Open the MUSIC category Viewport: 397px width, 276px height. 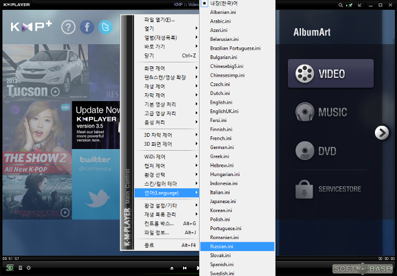click(331, 112)
